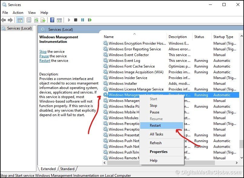Choose Stop in the context menu
This screenshot has width=244, height=178.
click(162, 106)
